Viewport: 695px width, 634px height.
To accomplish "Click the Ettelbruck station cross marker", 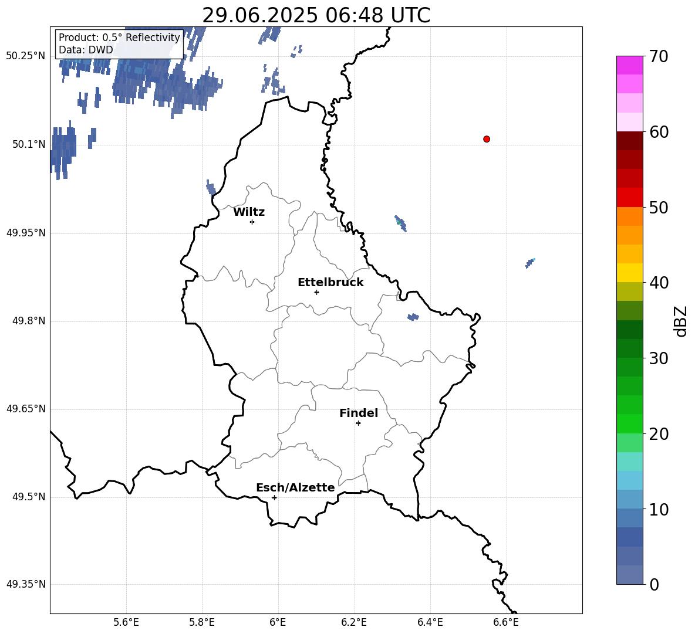I will pyautogui.click(x=316, y=292).
